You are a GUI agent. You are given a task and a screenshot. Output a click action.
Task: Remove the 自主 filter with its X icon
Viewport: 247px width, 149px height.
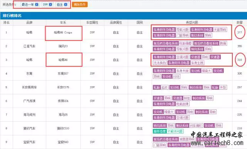[66, 5]
